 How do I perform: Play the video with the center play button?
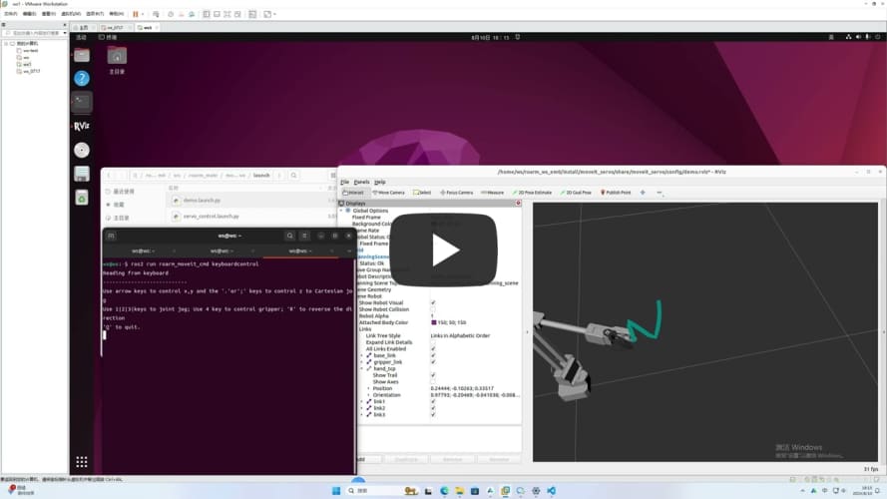tap(443, 250)
